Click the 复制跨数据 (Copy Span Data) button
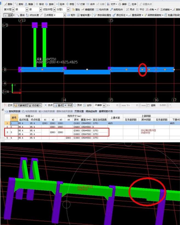This screenshot has width=180, height=225. [x=13, y=111]
